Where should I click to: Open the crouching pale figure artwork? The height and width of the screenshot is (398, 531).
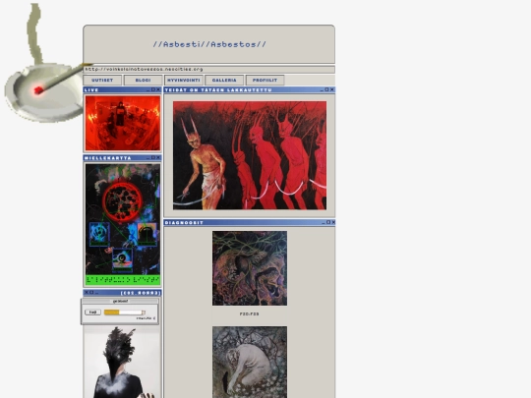coord(250,362)
